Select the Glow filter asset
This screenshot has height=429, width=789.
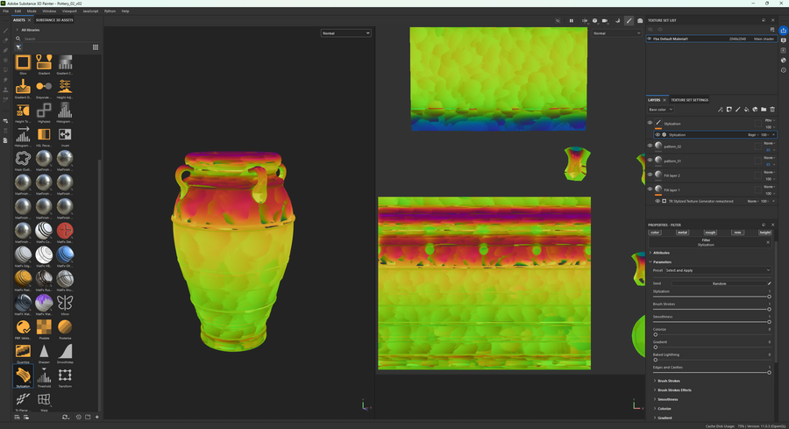[23, 64]
